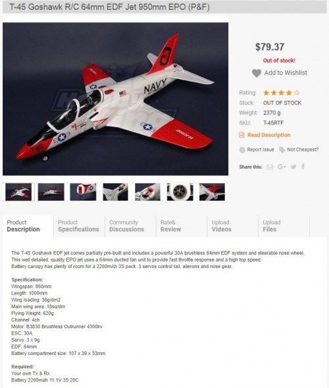Click the Report Issue info icon
The width and height of the screenshot is (329, 388).
242,150
